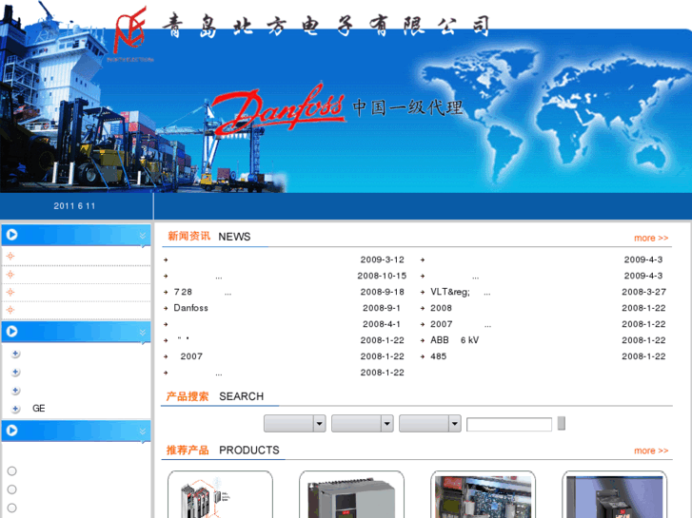Select the top radio button in sidebar
The width and height of the screenshot is (692, 518).
coord(12,470)
